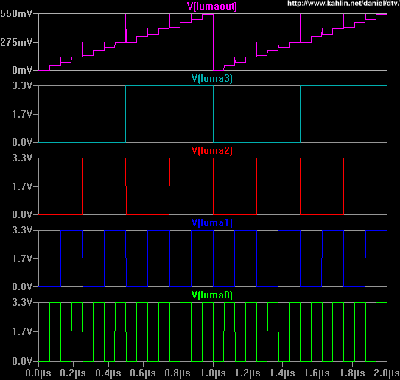
Task: Click the 0.8µs time axis label
Action: pos(178,373)
